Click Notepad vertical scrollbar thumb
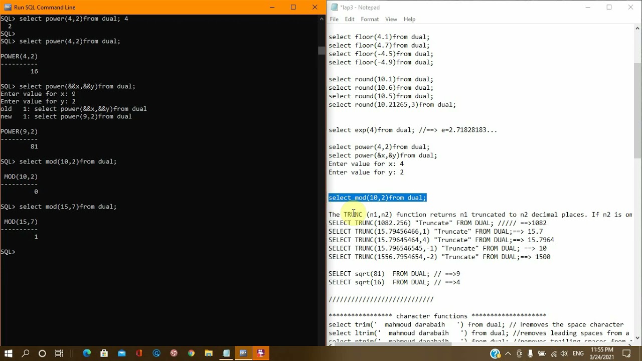Image resolution: width=642 pixels, height=361 pixels. coord(637,111)
